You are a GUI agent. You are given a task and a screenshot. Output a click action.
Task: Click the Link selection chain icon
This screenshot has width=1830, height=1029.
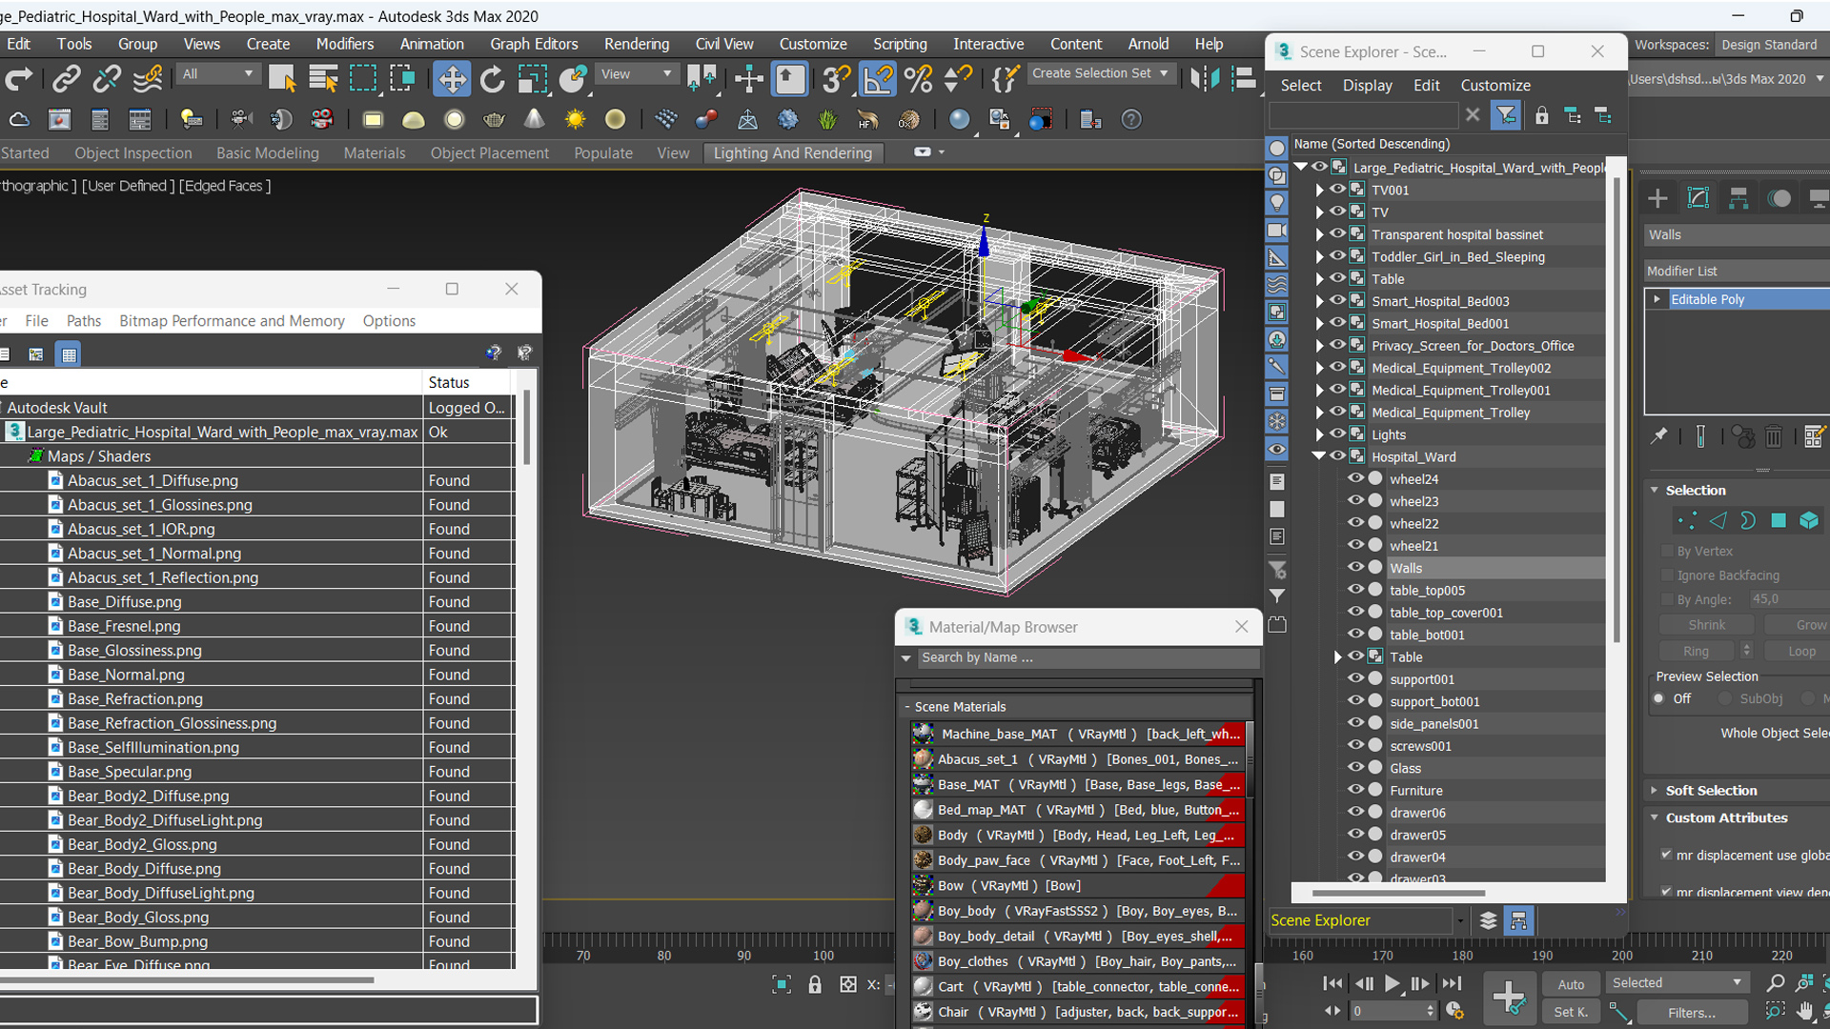coord(66,78)
